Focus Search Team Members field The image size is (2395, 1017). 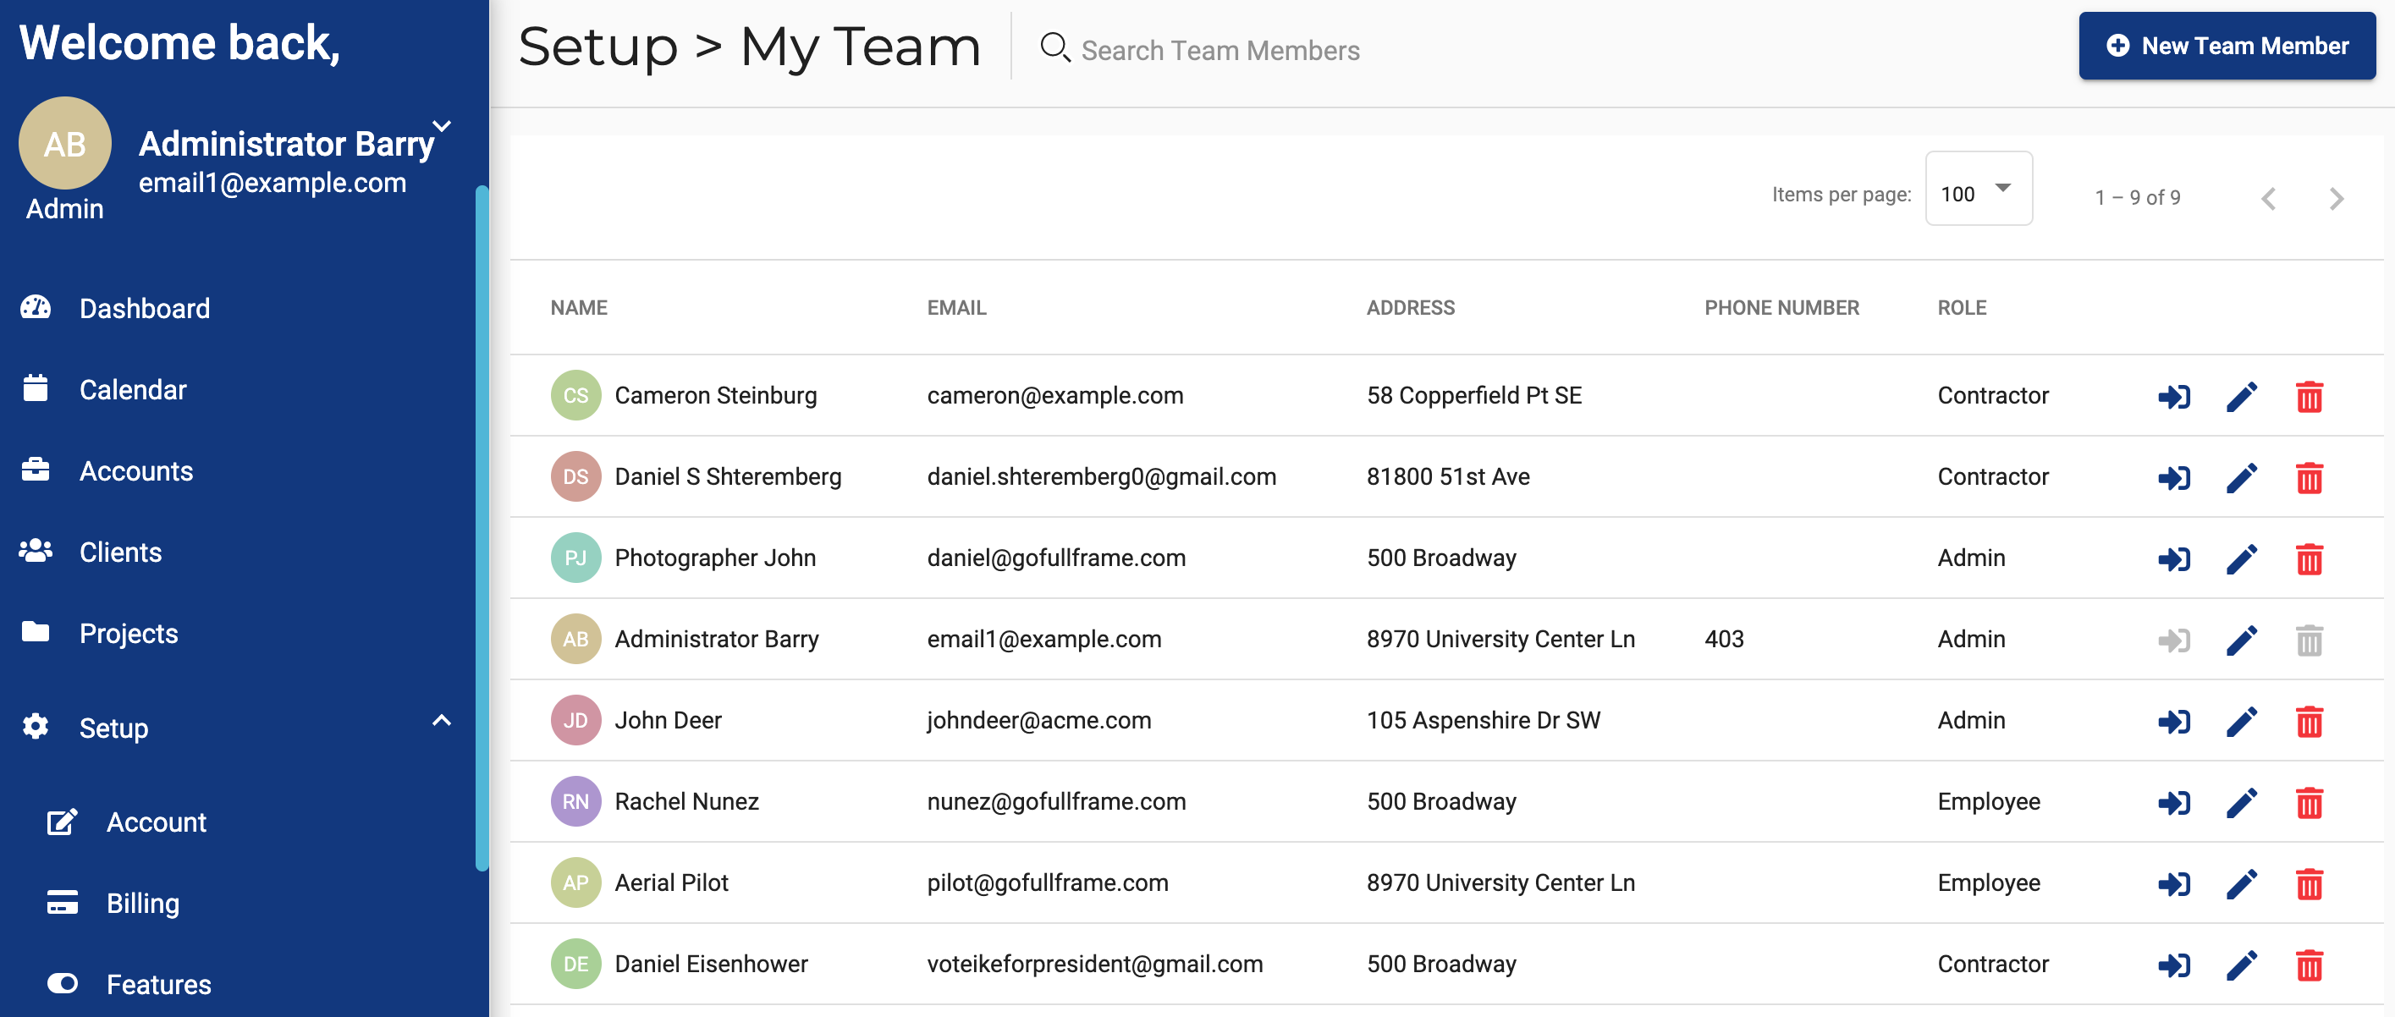point(1220,50)
